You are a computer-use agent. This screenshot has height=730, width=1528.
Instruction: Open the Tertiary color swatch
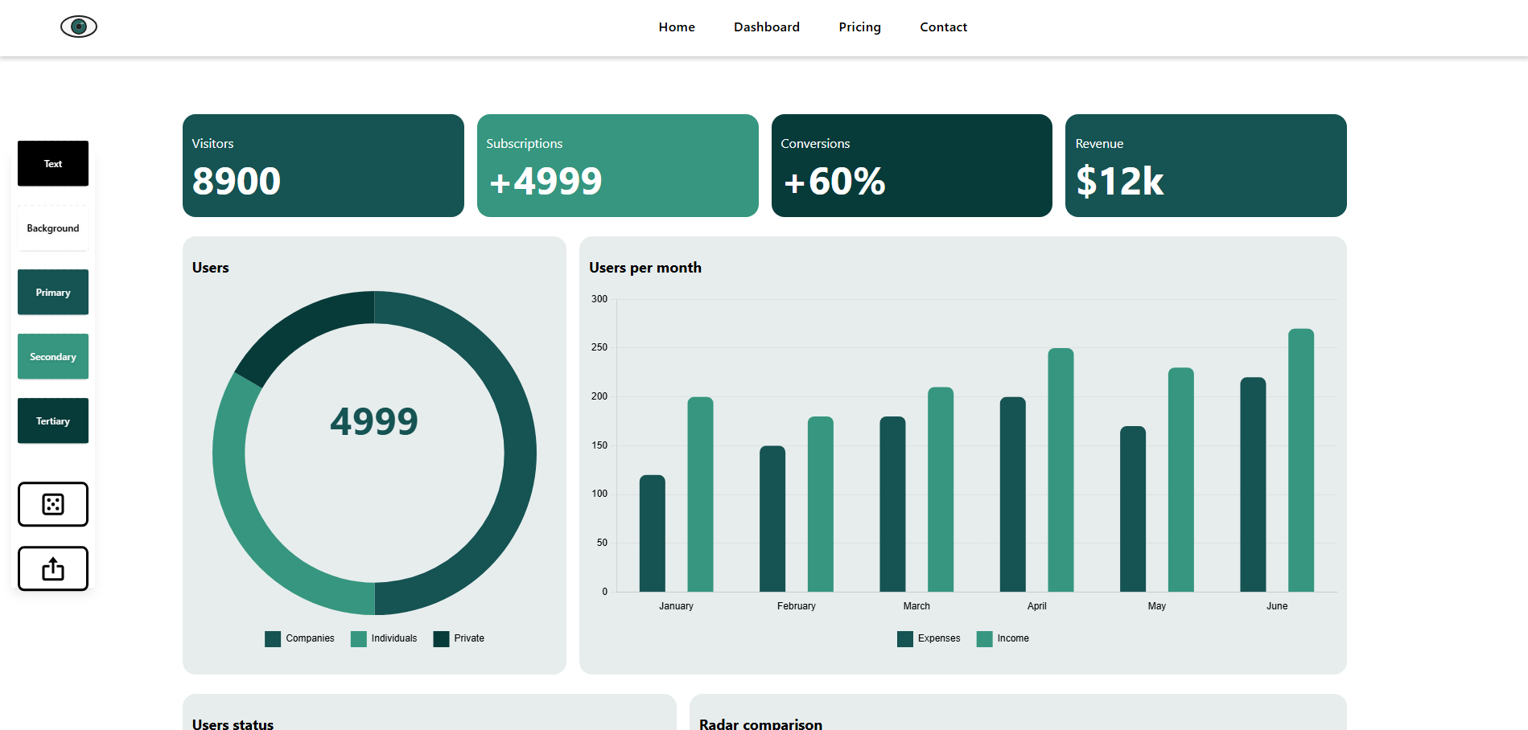tap(53, 420)
